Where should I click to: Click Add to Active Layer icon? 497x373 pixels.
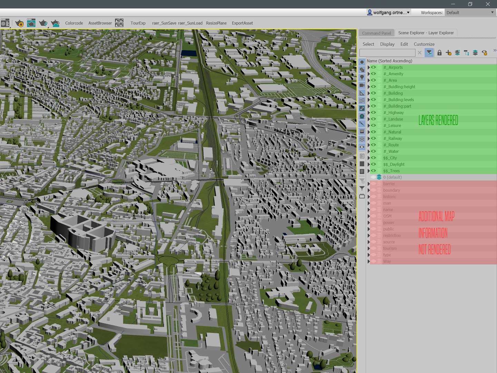(457, 52)
